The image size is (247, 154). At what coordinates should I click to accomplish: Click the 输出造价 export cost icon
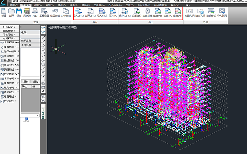point(136,13)
